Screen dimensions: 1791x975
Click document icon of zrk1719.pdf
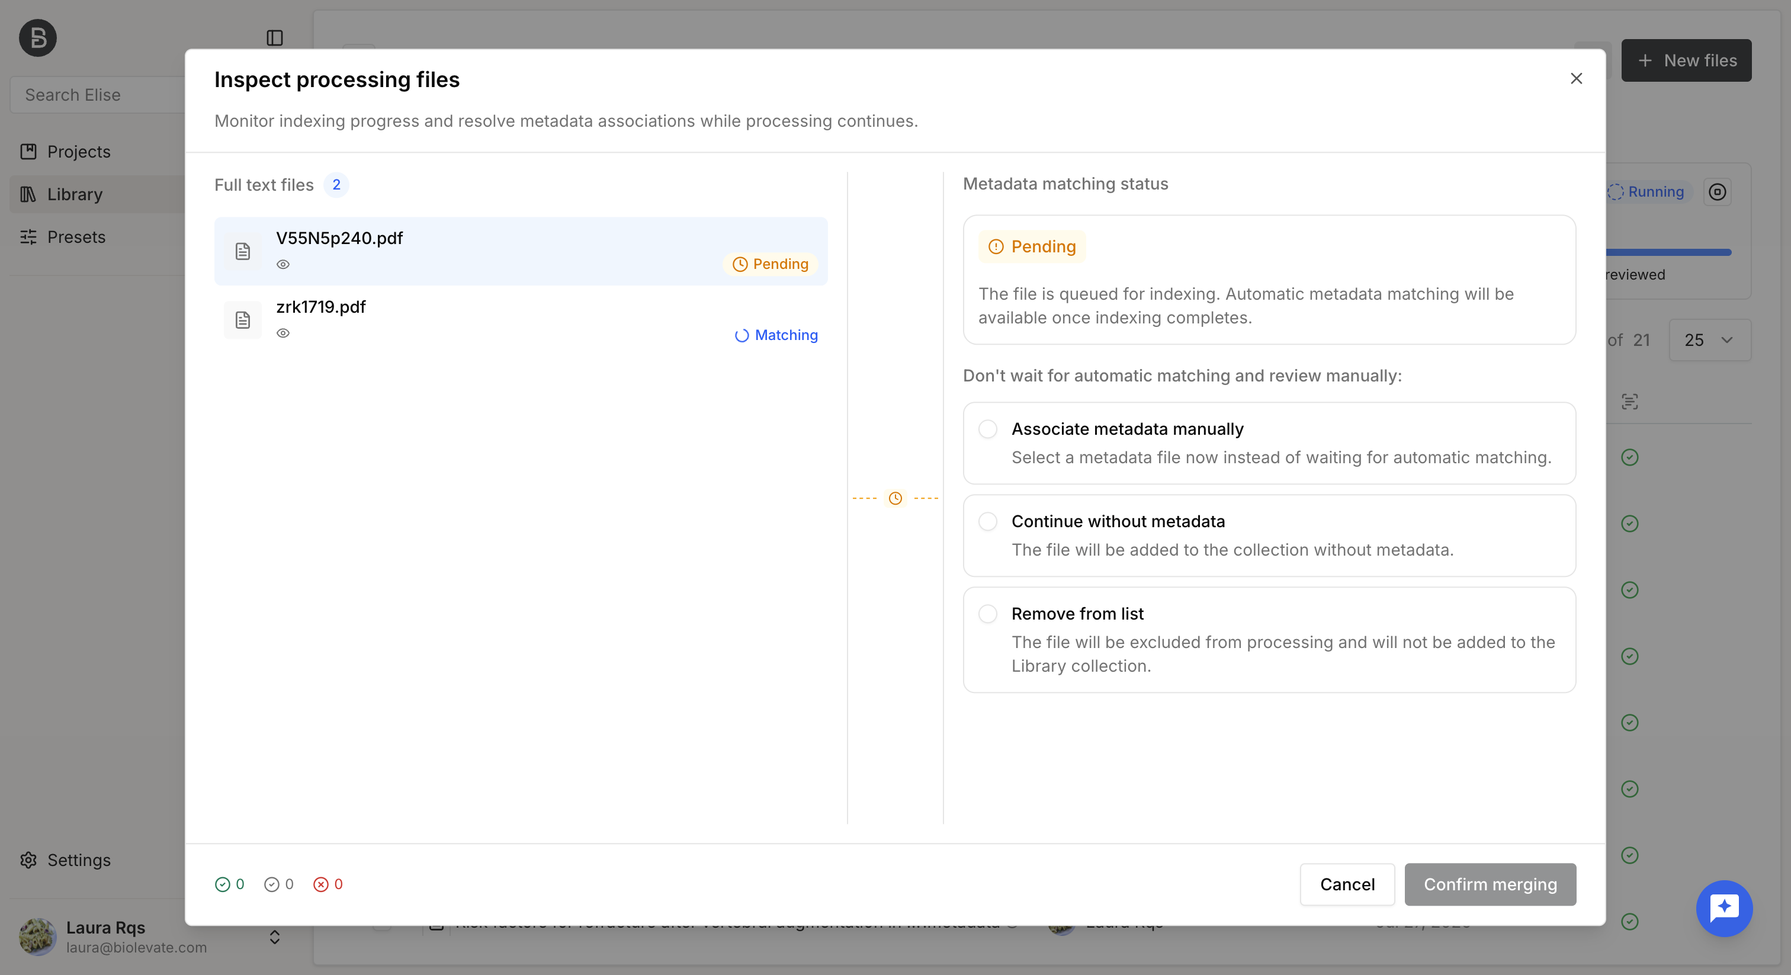click(243, 320)
